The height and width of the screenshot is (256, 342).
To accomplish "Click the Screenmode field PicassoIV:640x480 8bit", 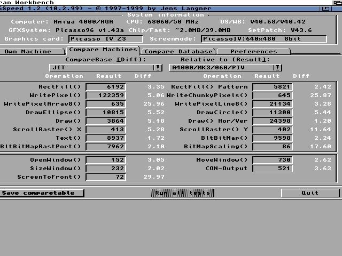I will tap(264, 39).
